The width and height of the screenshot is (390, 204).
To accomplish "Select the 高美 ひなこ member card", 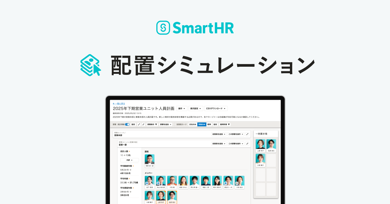I will coord(183,182).
